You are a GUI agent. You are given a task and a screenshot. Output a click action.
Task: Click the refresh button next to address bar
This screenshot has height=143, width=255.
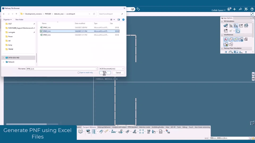pos(94,14)
